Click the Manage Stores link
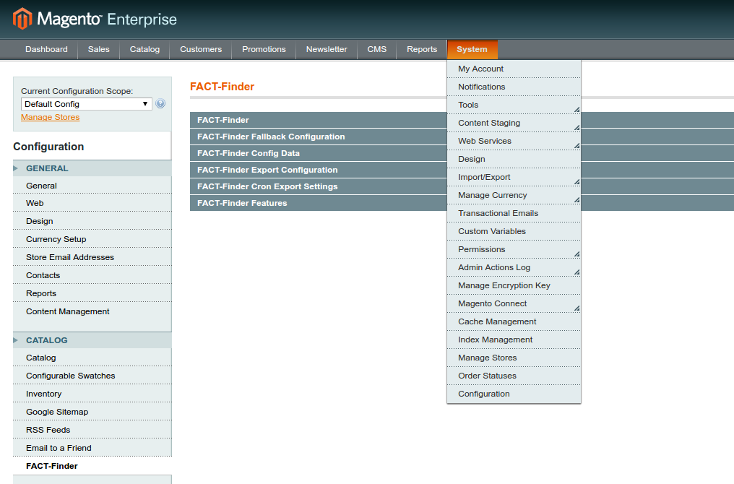The width and height of the screenshot is (734, 484). (50, 116)
